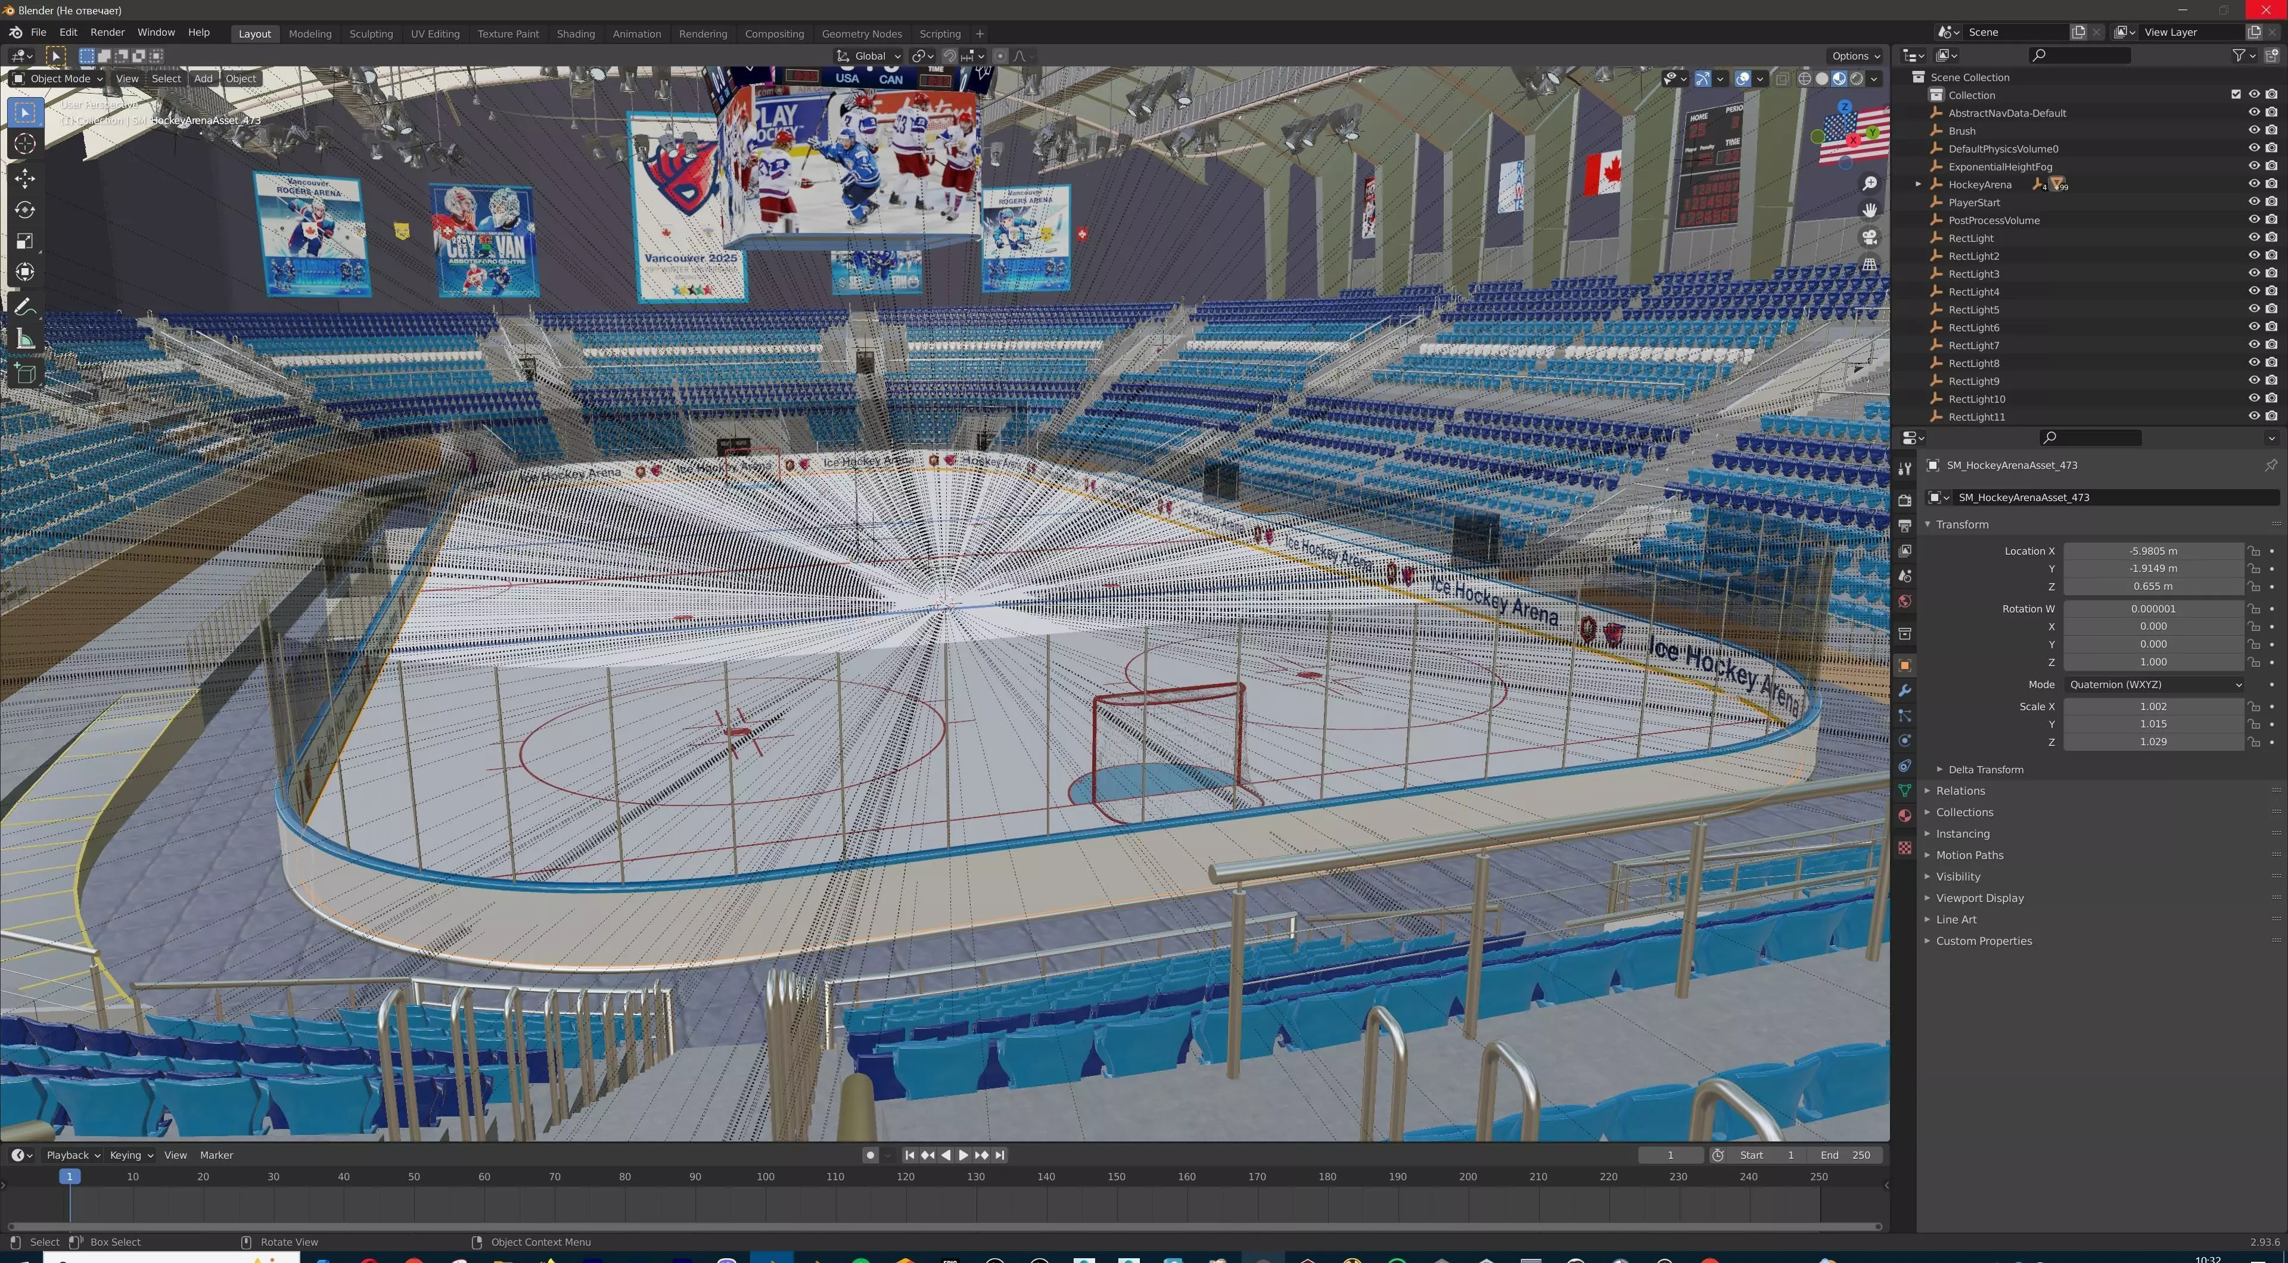Open the Render properties tab
This screenshot has height=1263, width=2288.
click(x=1904, y=500)
